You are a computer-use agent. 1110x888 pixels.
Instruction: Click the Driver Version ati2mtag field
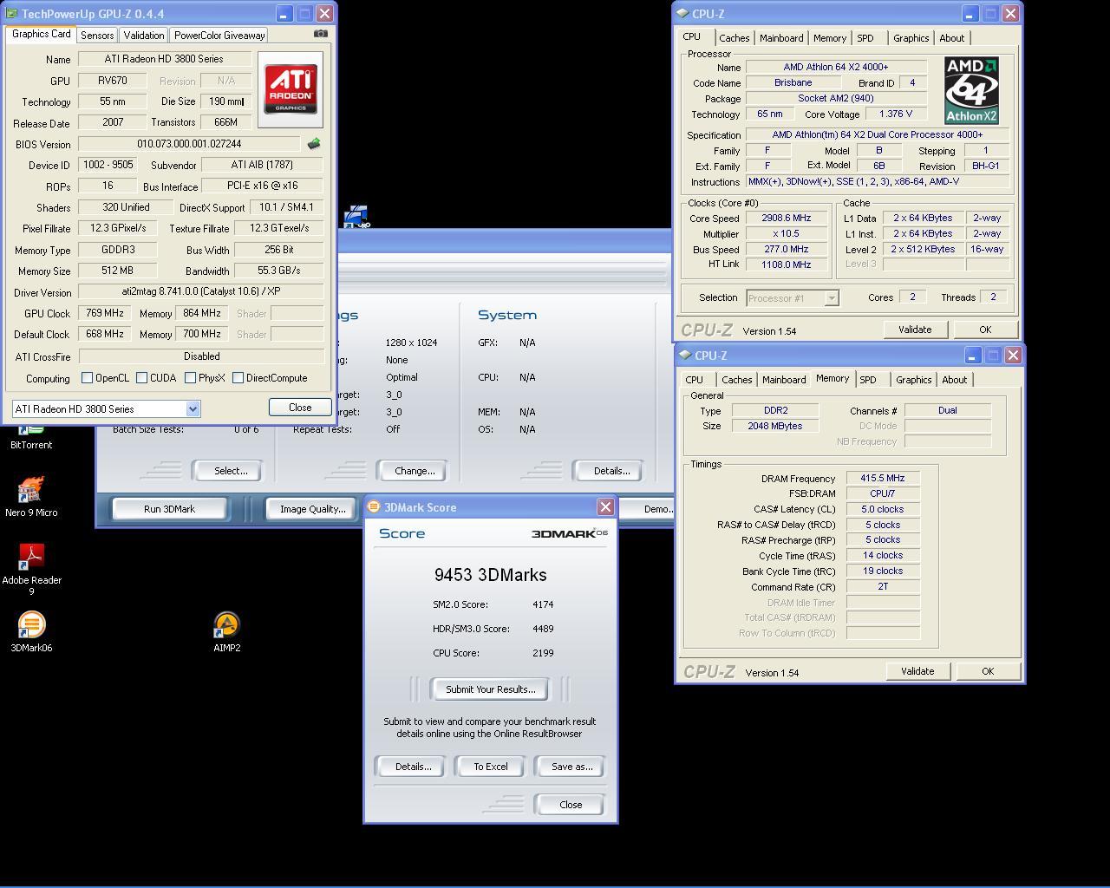click(201, 291)
